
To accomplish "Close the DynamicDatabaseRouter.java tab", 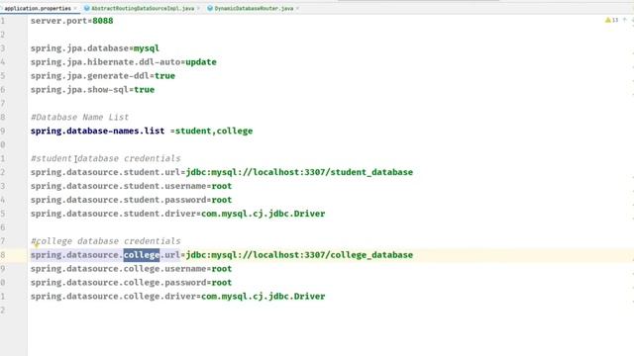I will tap(297, 8).
